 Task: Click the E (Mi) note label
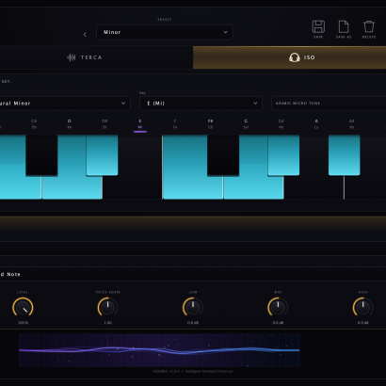click(140, 124)
